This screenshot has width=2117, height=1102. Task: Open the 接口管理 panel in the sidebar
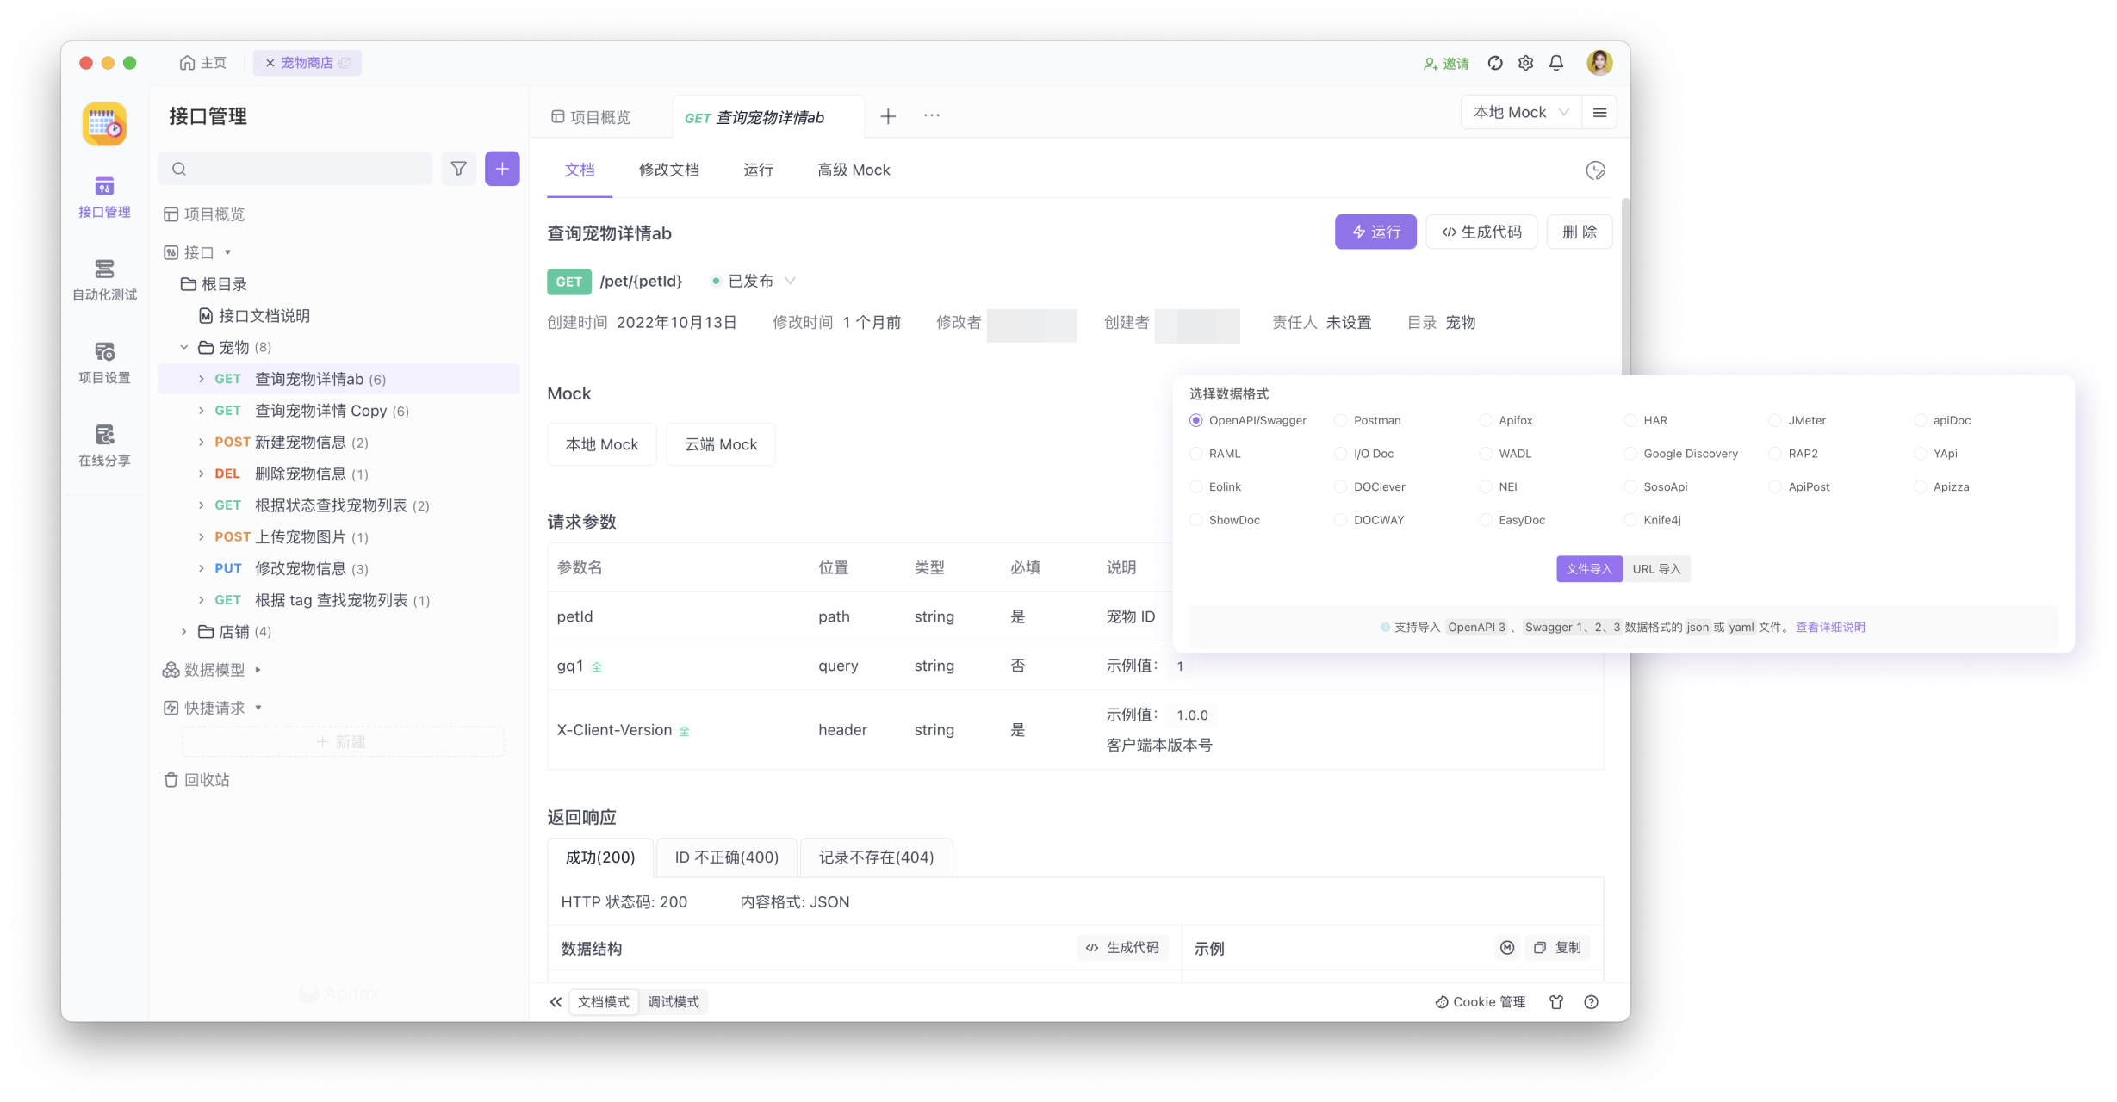click(104, 197)
